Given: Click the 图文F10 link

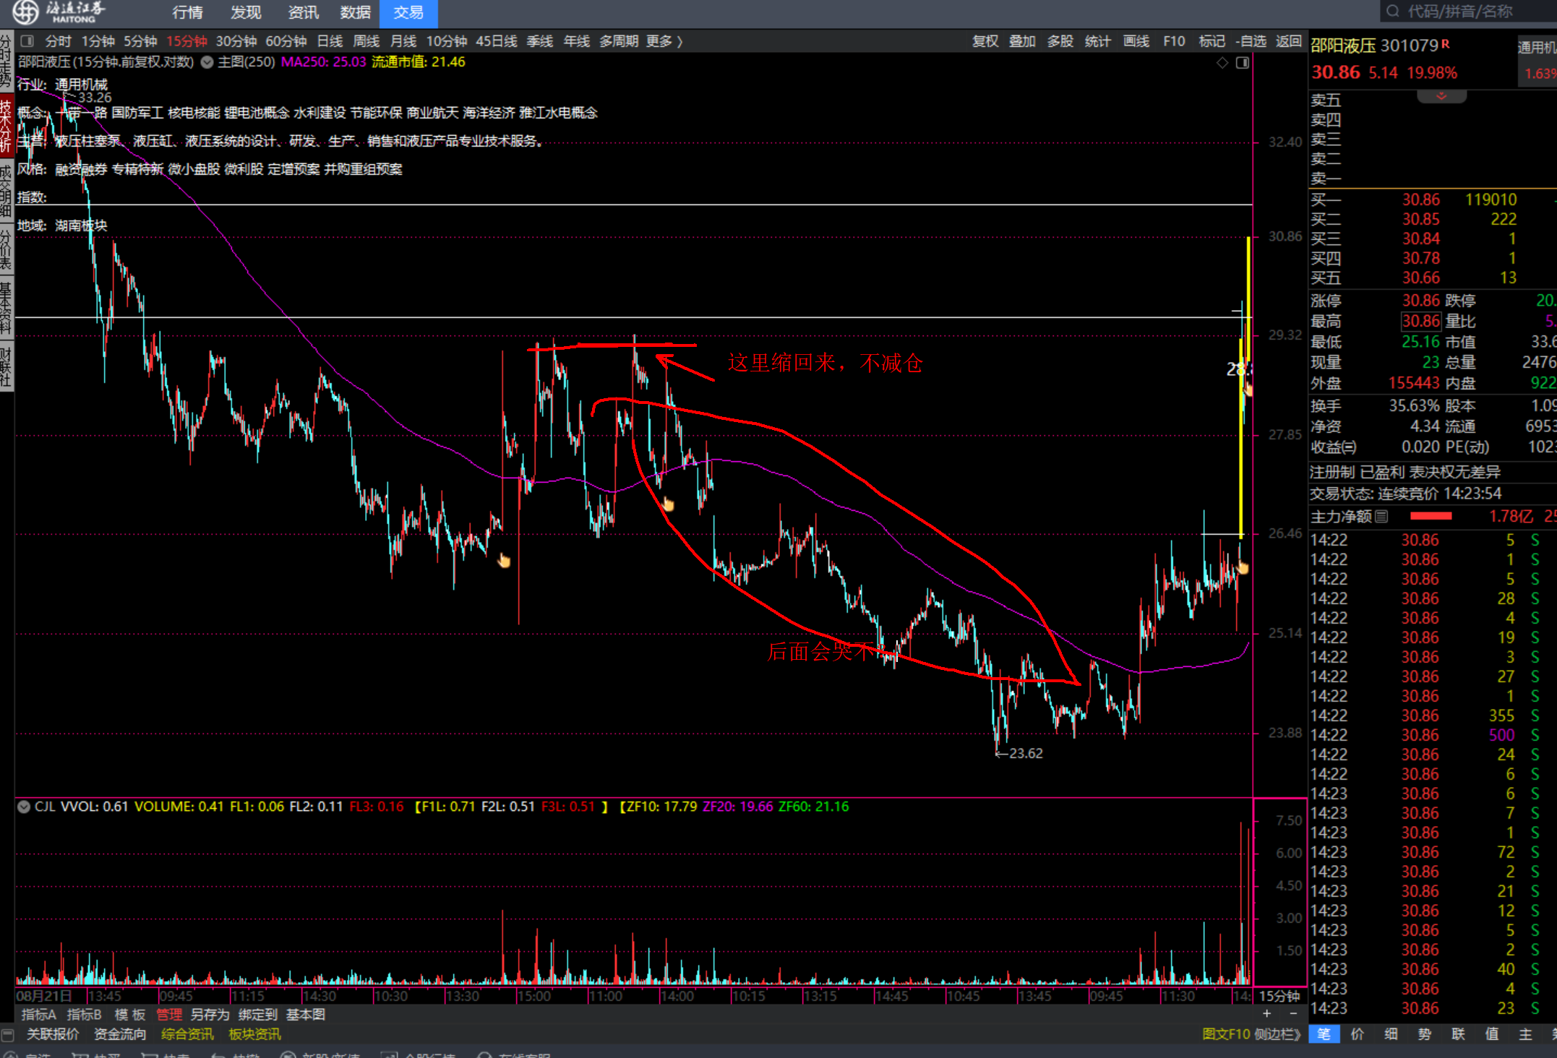Looking at the screenshot, I should coord(1225,1034).
